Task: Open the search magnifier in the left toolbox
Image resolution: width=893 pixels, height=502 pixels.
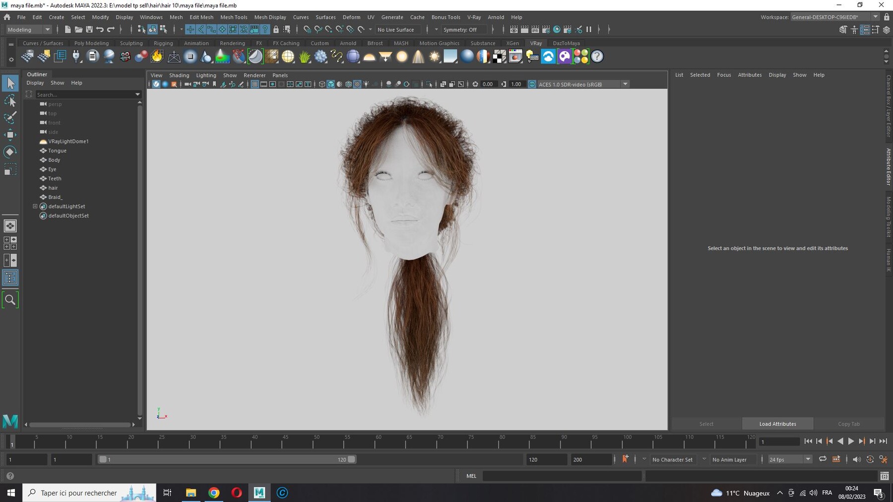Action: click(10, 300)
